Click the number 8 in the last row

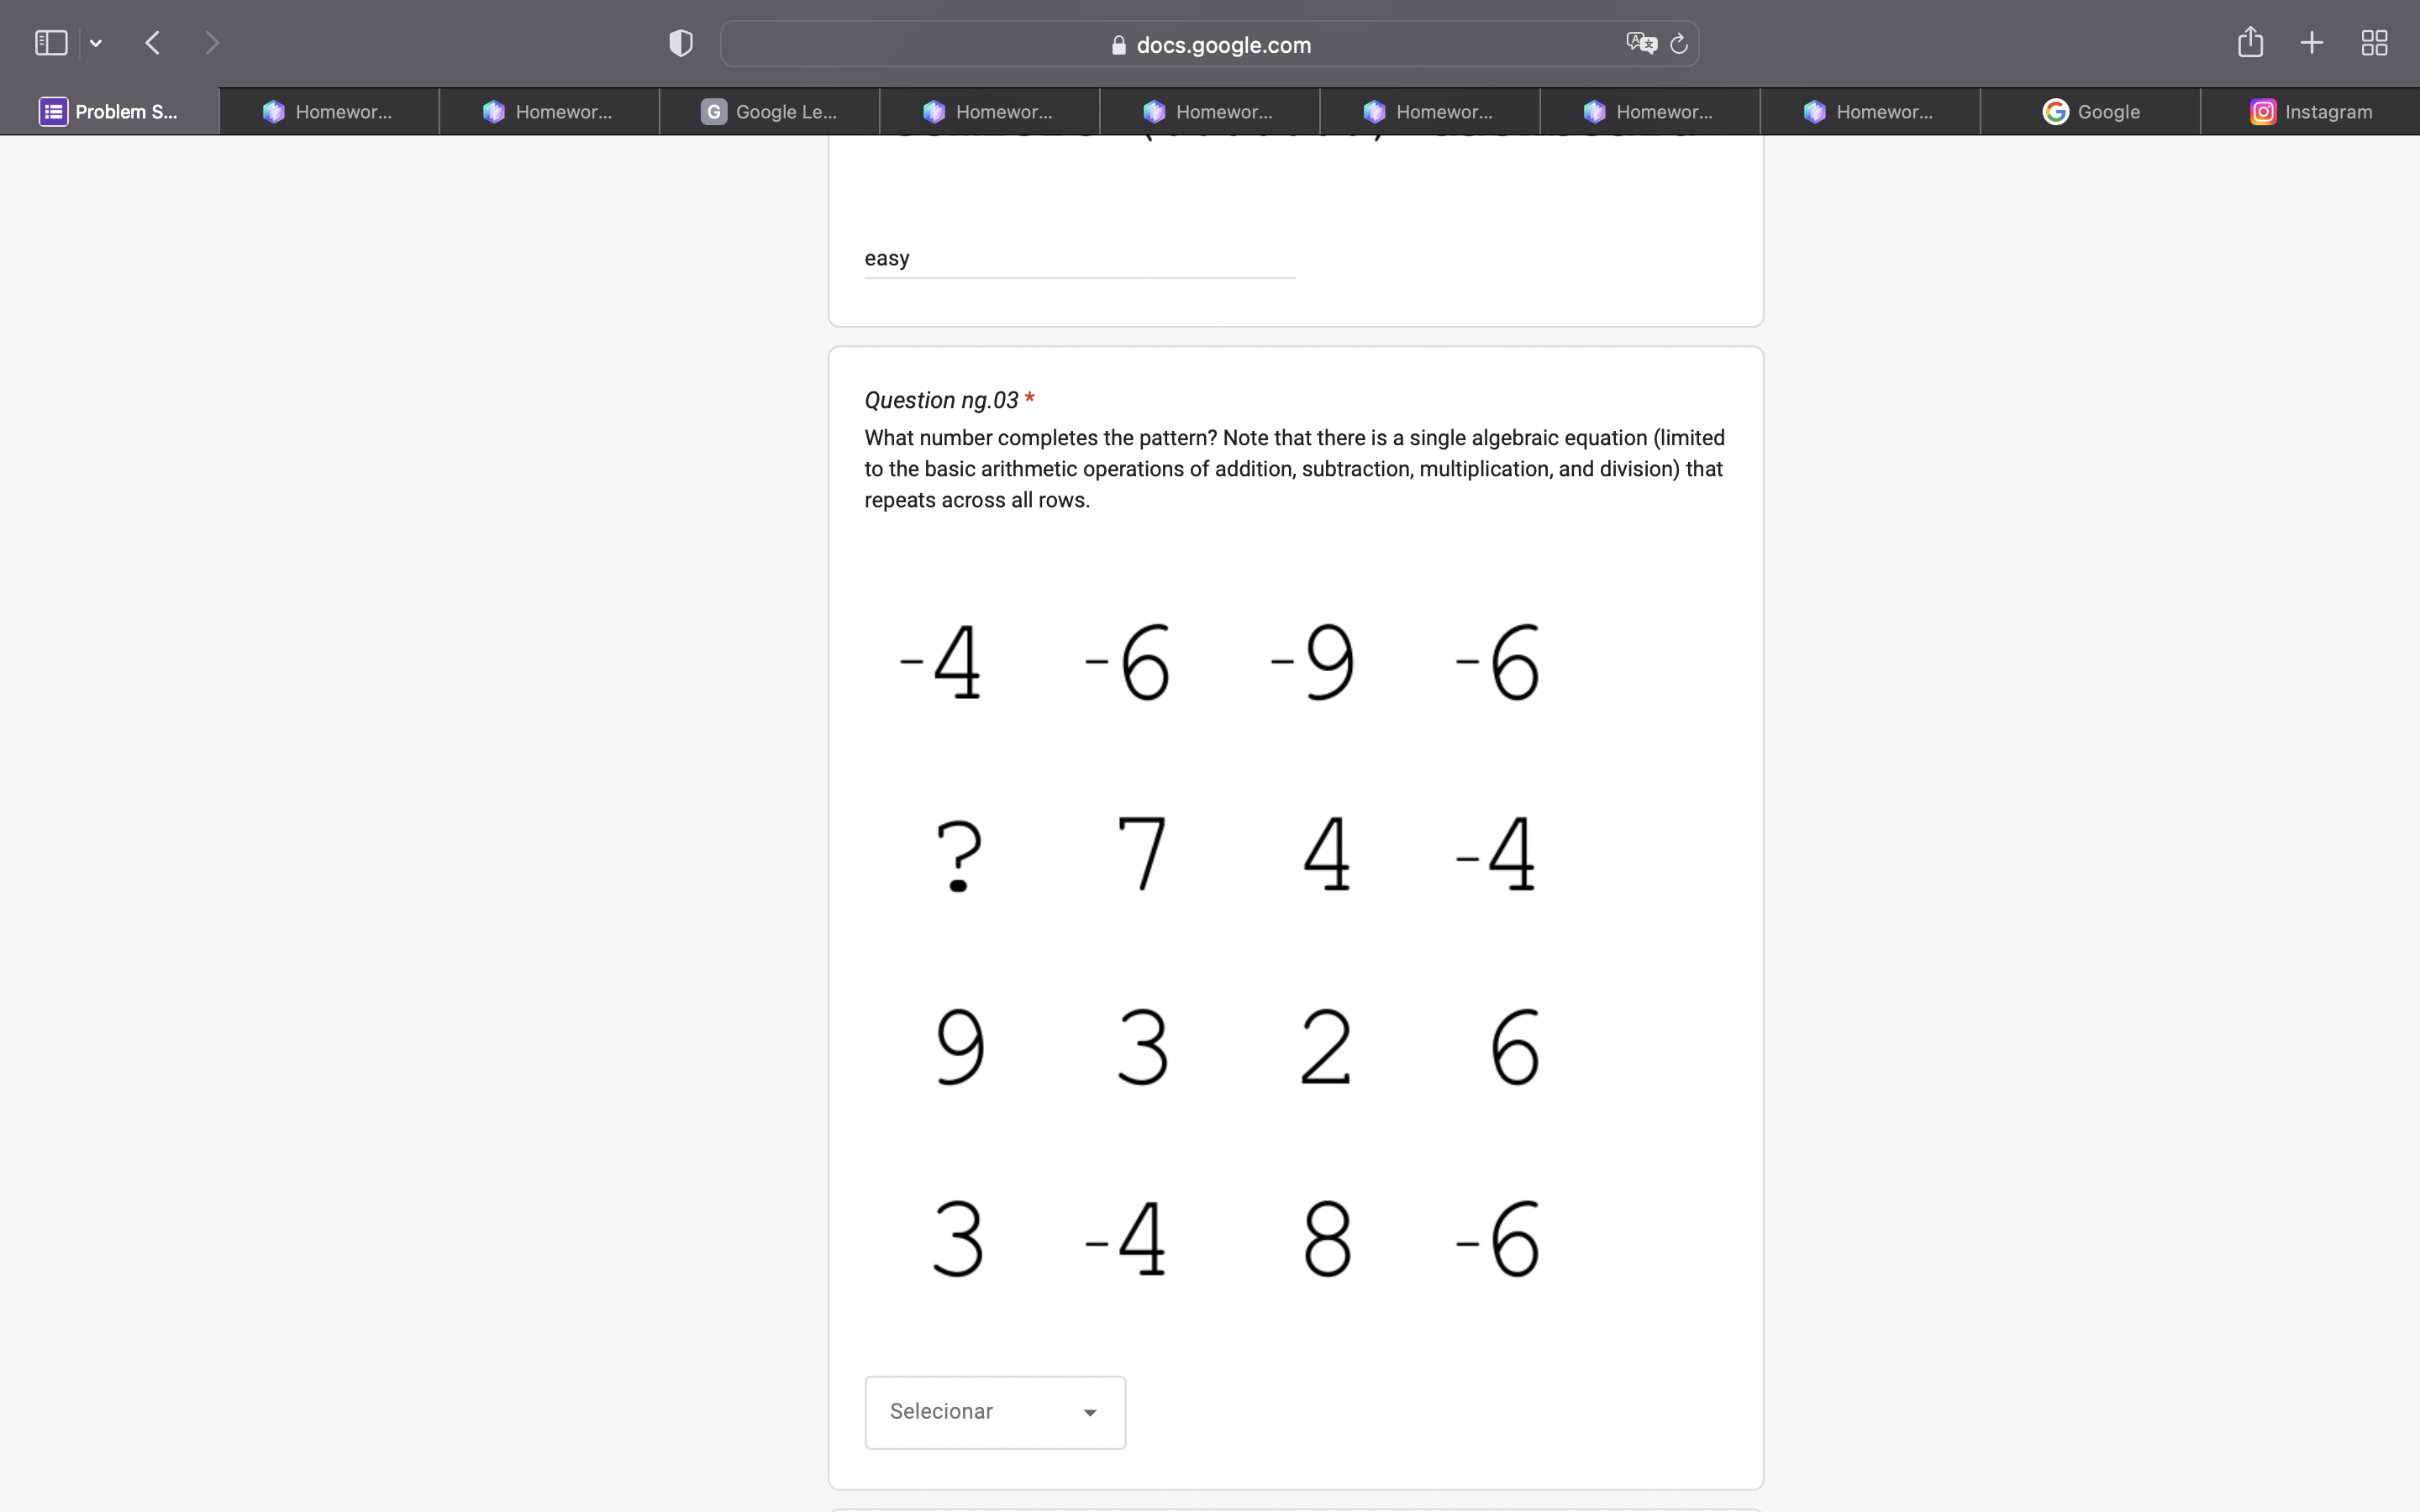(1328, 1239)
